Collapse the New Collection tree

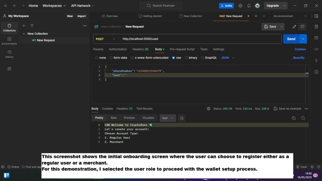tap(24, 34)
